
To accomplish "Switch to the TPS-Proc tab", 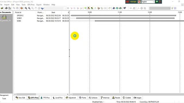I will click(45, 98).
